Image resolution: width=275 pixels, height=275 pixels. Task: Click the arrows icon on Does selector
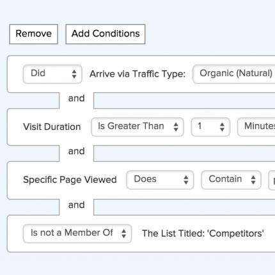pyautogui.click(x=186, y=180)
